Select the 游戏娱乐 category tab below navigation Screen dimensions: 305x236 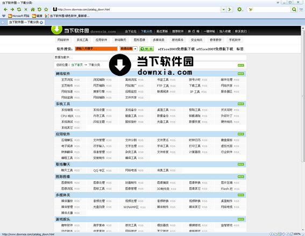(178, 40)
